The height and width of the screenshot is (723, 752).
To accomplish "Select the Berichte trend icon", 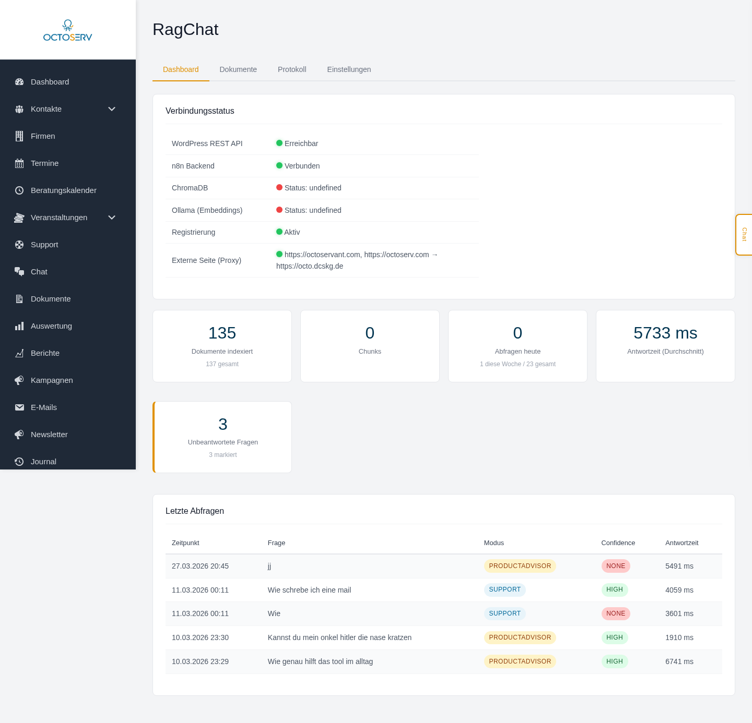I will coord(19,353).
